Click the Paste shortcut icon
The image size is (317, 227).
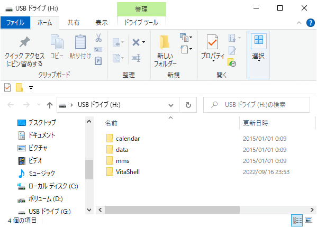[98, 61]
